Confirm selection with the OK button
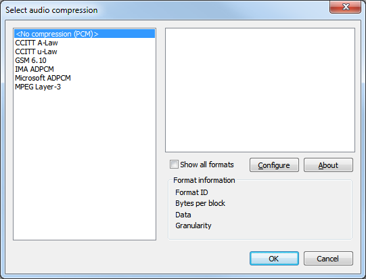The height and width of the screenshot is (279, 366). 274,259
